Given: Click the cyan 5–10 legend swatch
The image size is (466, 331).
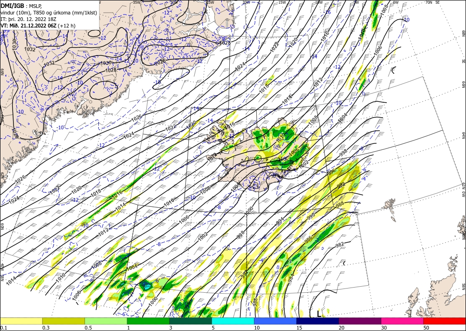Looking at the screenshot, I should (x=233, y=321).
